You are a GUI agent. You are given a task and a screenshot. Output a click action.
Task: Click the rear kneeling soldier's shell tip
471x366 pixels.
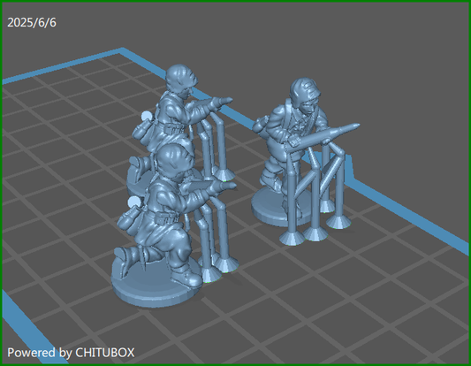(226, 101)
